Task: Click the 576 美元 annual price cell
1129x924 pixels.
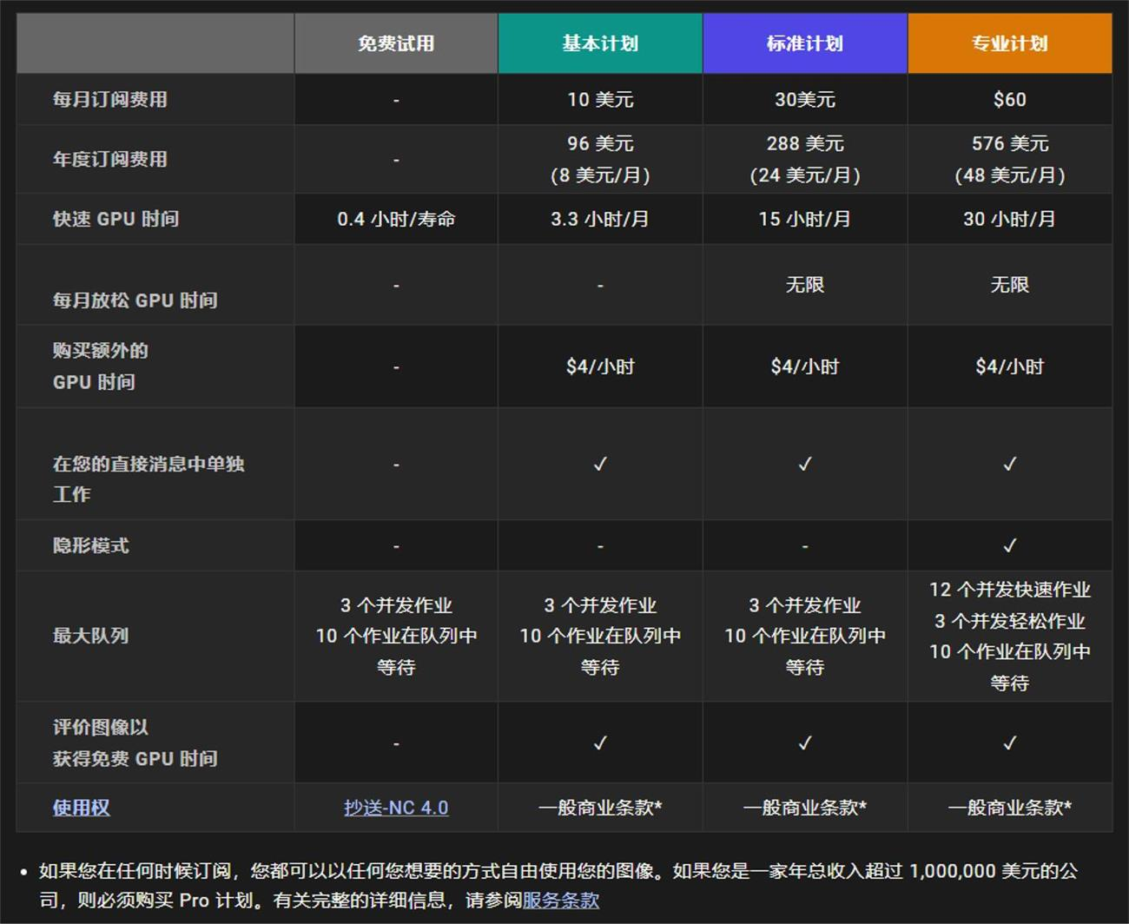Action: click(1010, 159)
